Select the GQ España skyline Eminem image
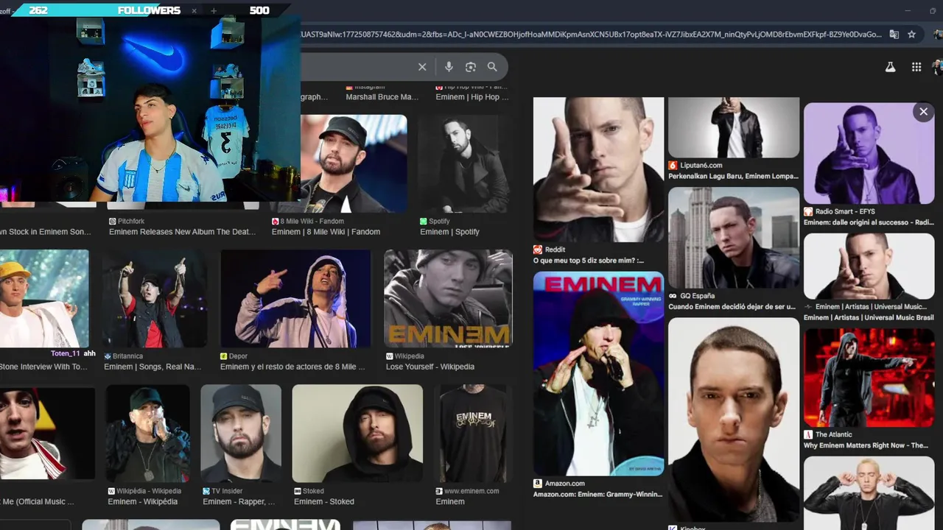Screen dimensions: 943x530 tap(734, 237)
